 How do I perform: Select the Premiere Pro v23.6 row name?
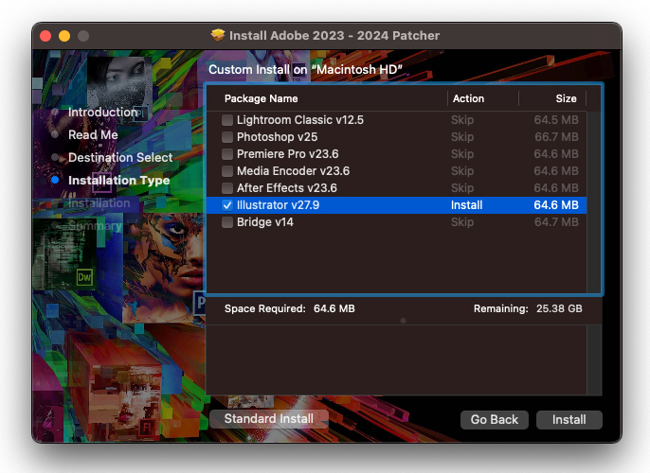[288, 154]
